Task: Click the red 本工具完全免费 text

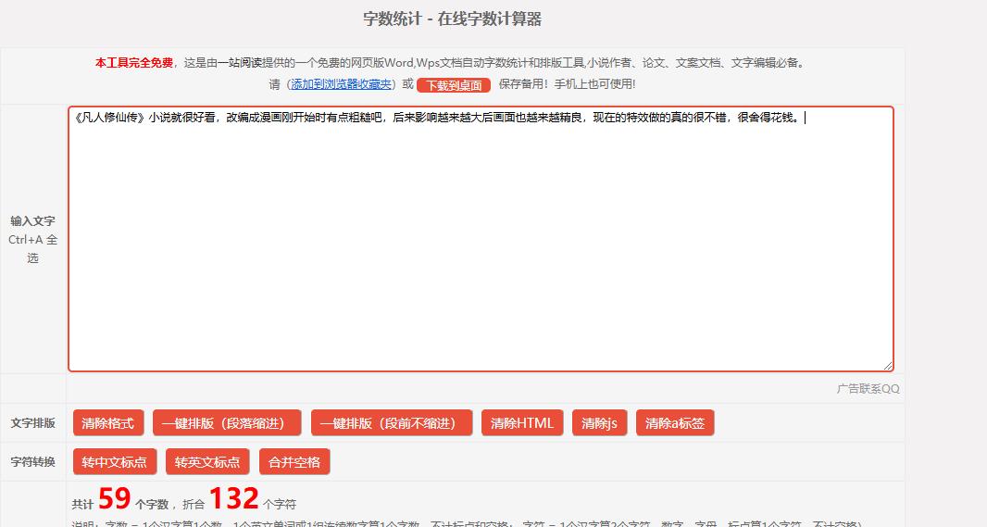Action: (x=134, y=62)
